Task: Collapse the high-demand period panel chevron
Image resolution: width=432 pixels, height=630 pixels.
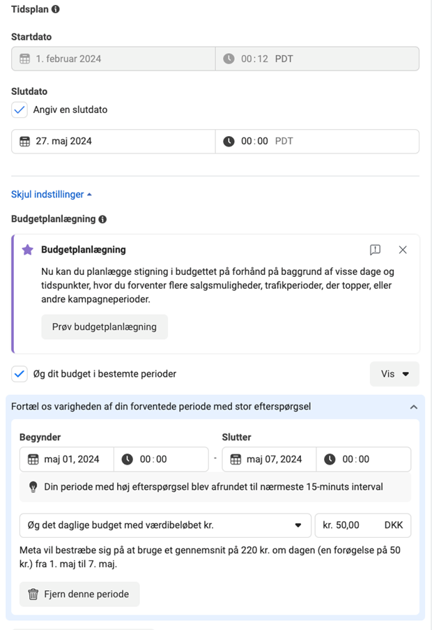Action: pyautogui.click(x=414, y=407)
